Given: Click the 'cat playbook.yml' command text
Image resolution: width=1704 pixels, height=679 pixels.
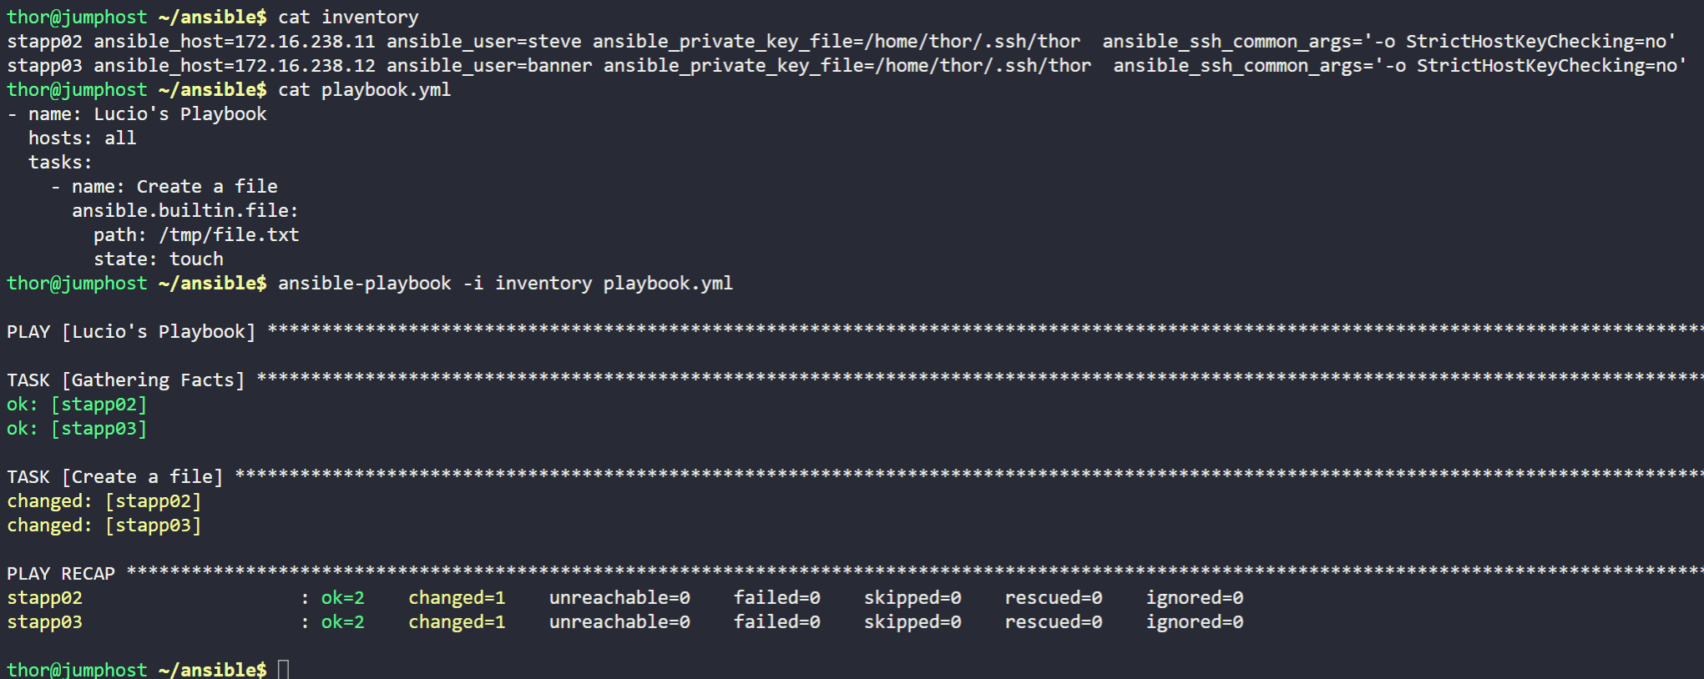Looking at the screenshot, I should (x=364, y=90).
